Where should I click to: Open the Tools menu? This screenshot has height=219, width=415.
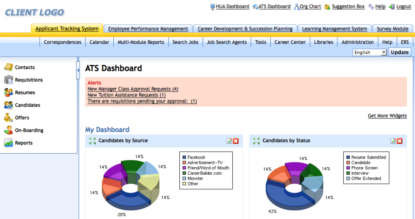click(x=261, y=42)
